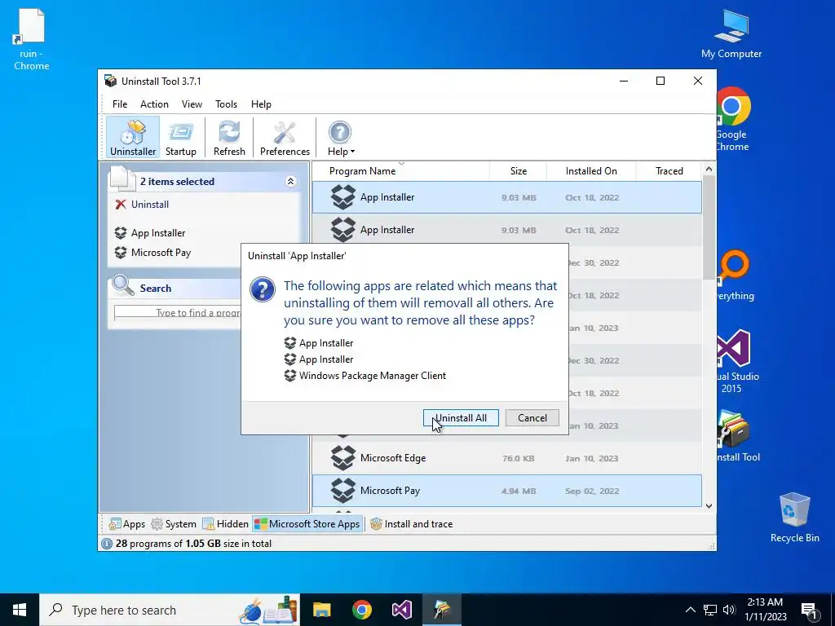835x626 pixels.
Task: Open the volume icon in the tray
Action: tap(729, 610)
